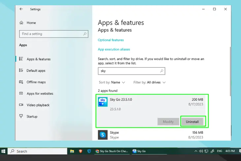Open the shield security app on taskbar

click(89, 151)
